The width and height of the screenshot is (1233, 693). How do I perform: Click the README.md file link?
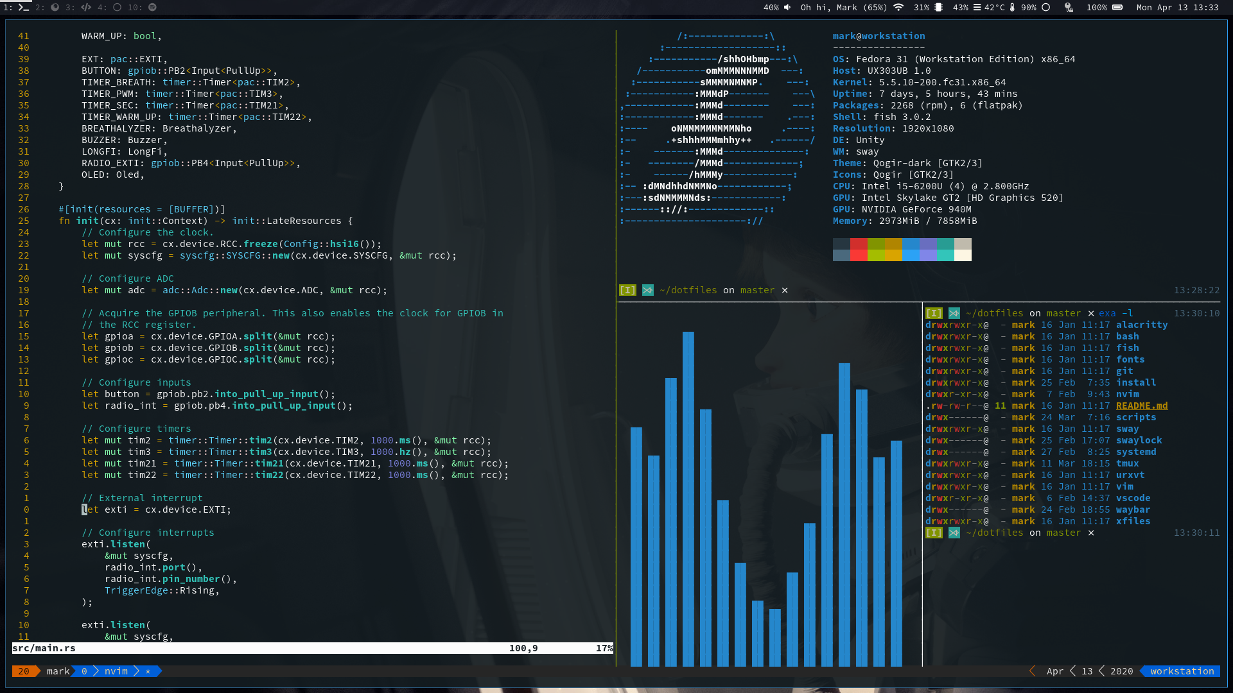(x=1141, y=406)
